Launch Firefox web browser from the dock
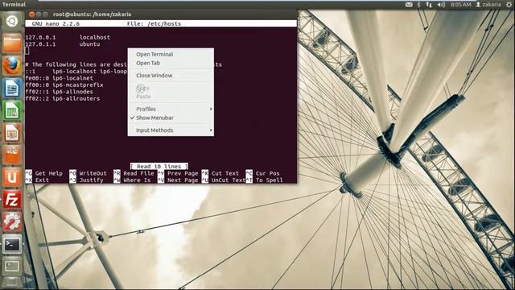The width and height of the screenshot is (515, 290). click(x=12, y=65)
